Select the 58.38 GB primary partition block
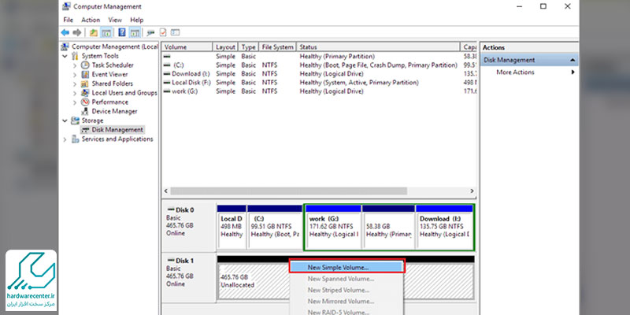 388,227
